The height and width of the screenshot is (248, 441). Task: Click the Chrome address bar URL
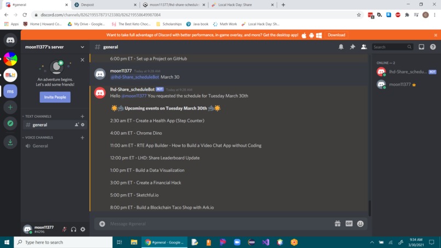pyautogui.click(x=101, y=15)
